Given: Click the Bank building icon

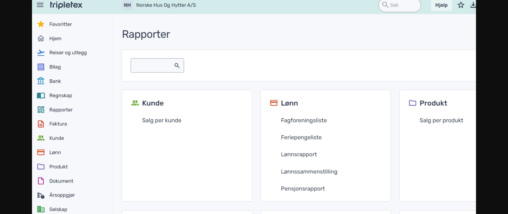Looking at the screenshot, I should pos(41,81).
